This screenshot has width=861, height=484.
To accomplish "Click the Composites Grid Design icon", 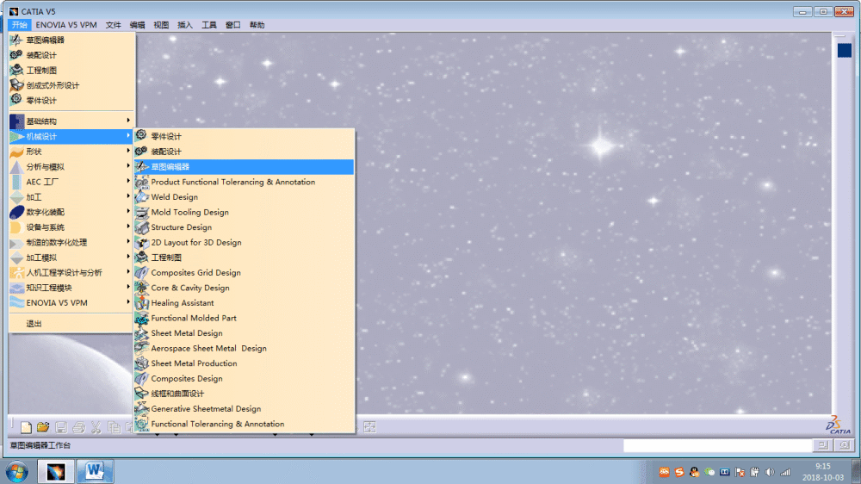I will [142, 272].
